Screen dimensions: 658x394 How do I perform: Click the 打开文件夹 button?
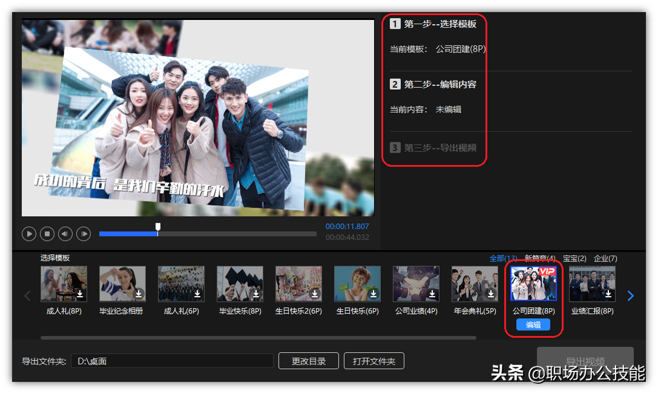(374, 361)
